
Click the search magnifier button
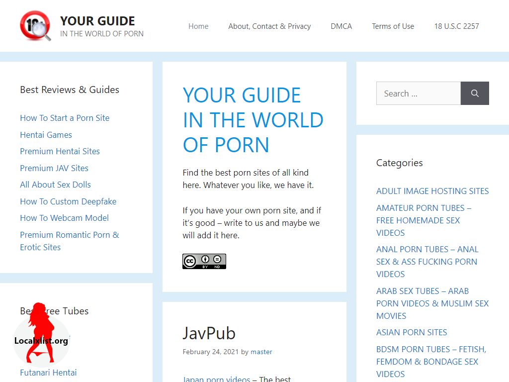pyautogui.click(x=475, y=93)
